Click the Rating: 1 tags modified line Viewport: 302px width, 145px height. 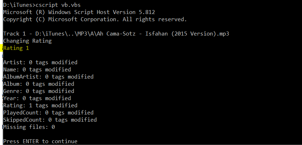click(40, 106)
